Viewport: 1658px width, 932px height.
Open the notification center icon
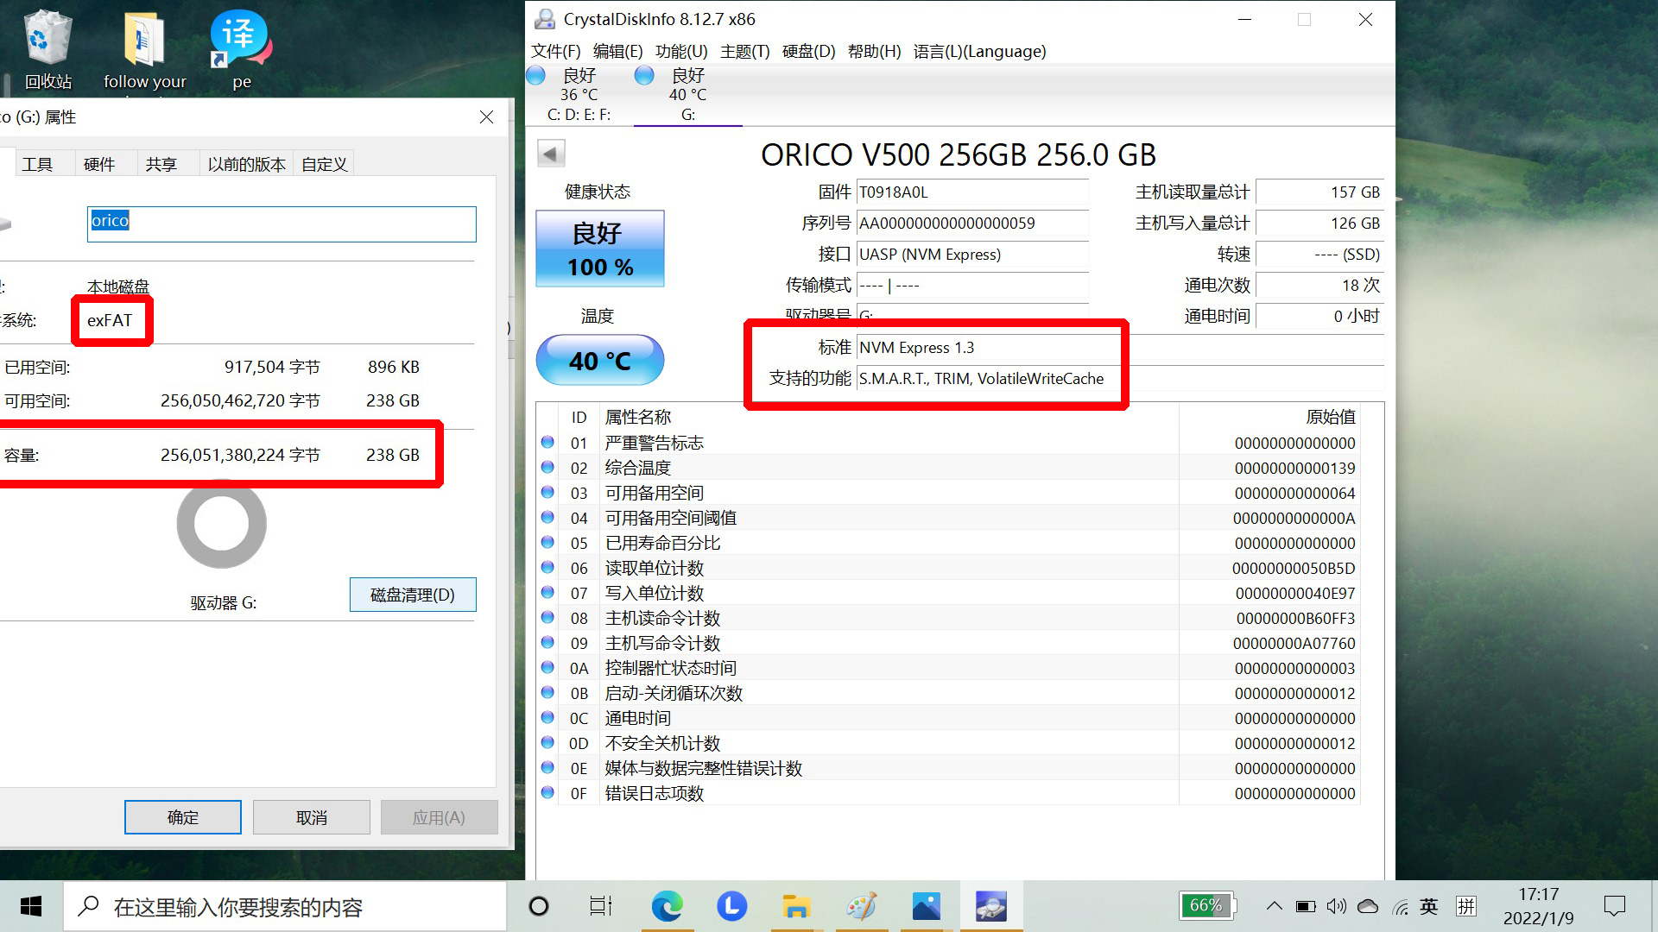point(1614,906)
